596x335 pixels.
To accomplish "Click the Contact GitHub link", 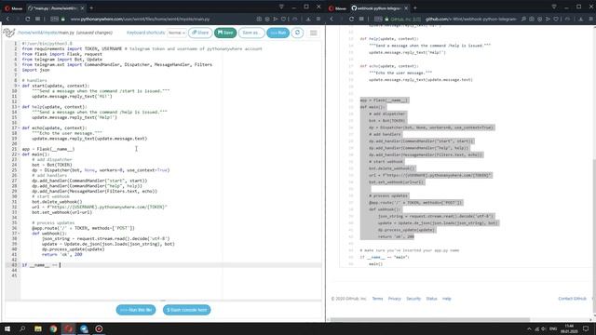I will [x=572, y=299].
